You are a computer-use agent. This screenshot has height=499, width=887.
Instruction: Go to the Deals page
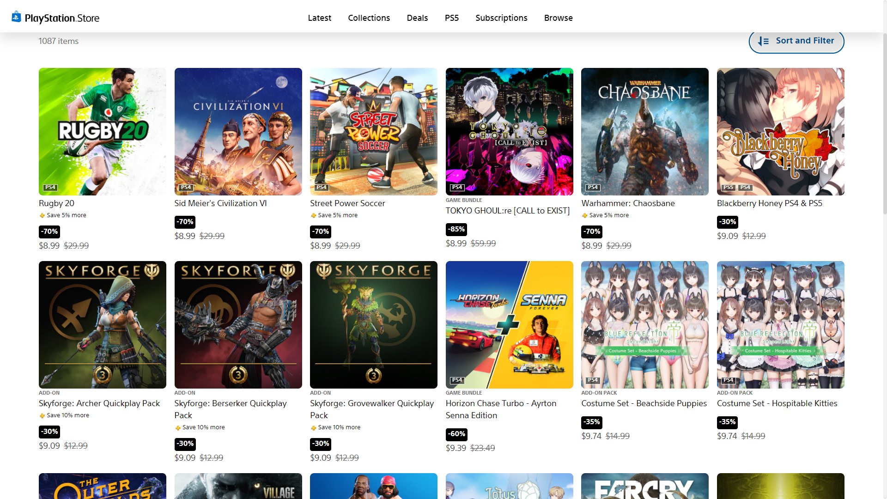417,18
